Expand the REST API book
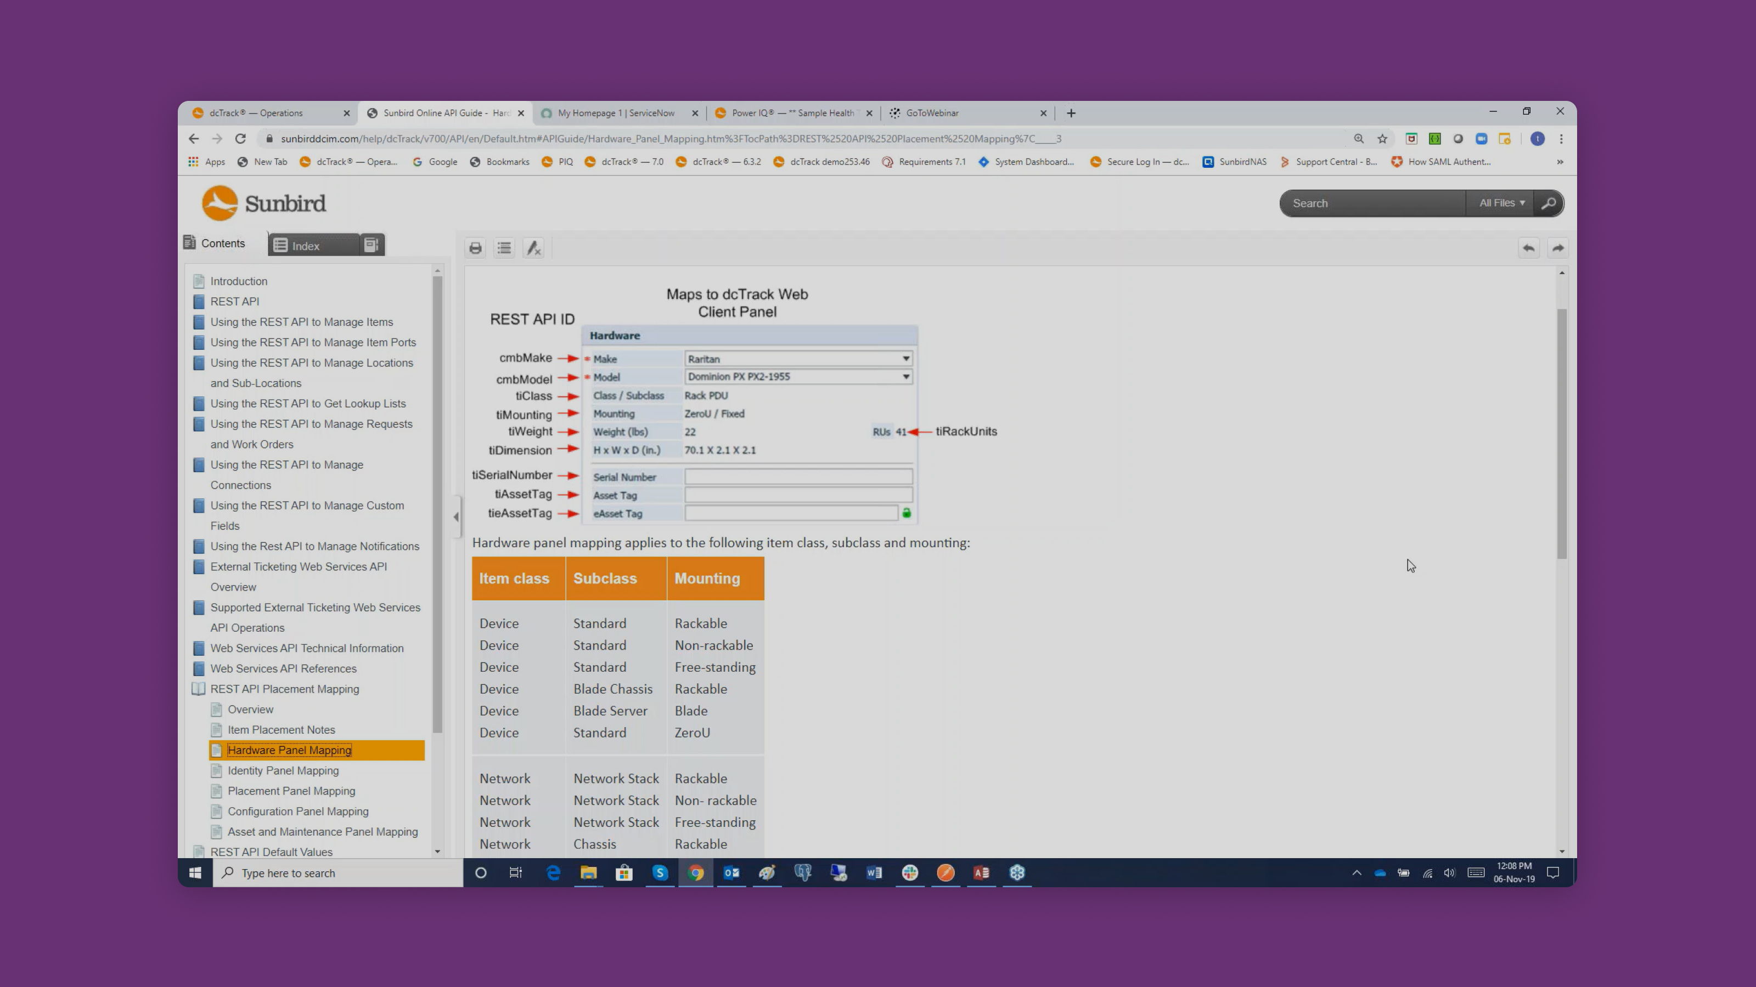Screen dimensions: 1756x987 198,302
